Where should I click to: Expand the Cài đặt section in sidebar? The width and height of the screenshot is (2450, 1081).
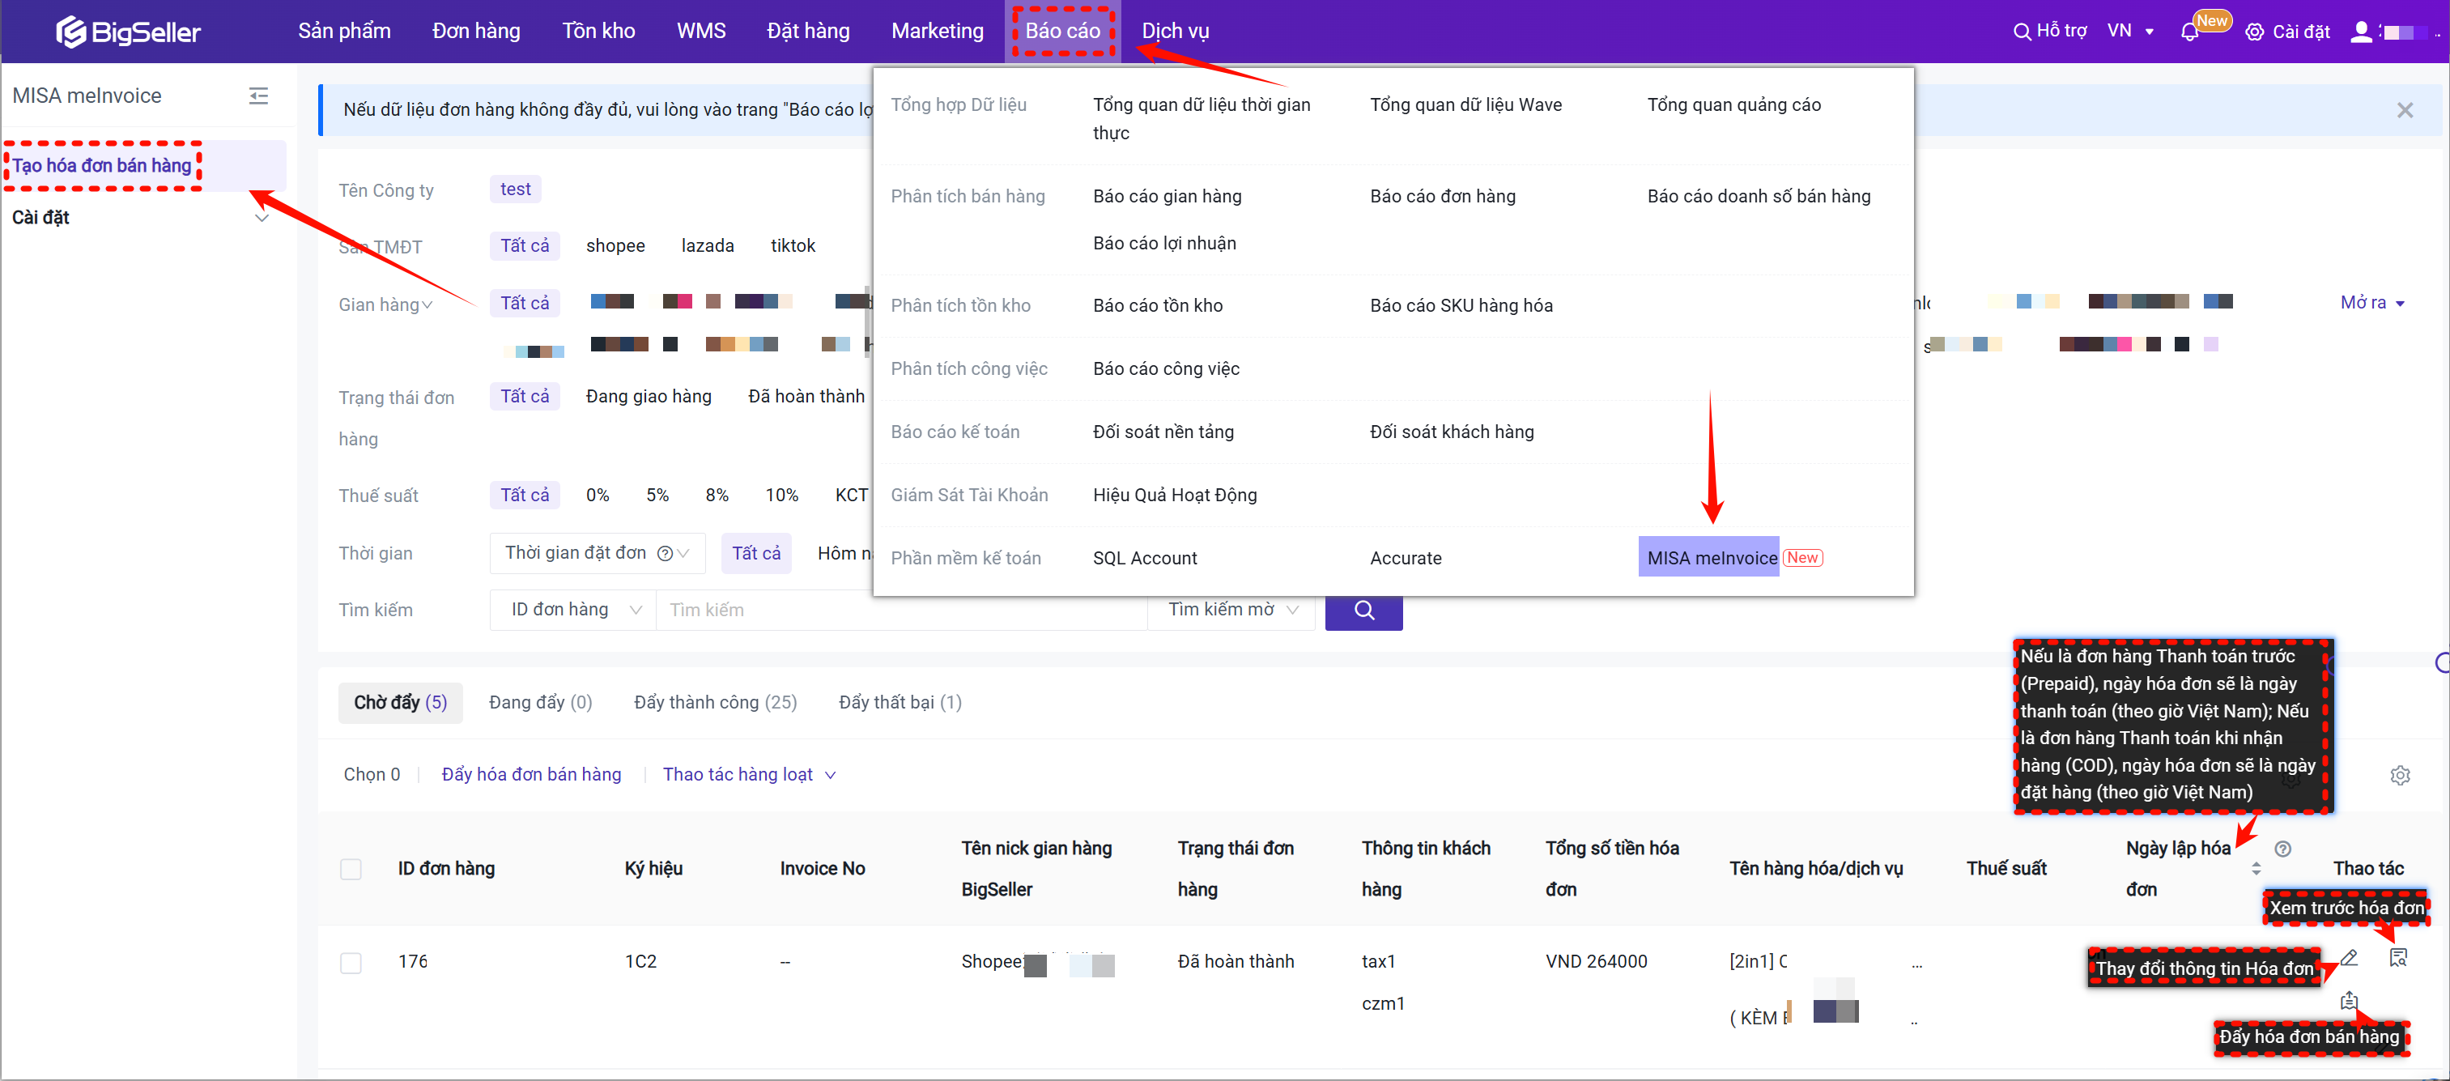(x=141, y=217)
